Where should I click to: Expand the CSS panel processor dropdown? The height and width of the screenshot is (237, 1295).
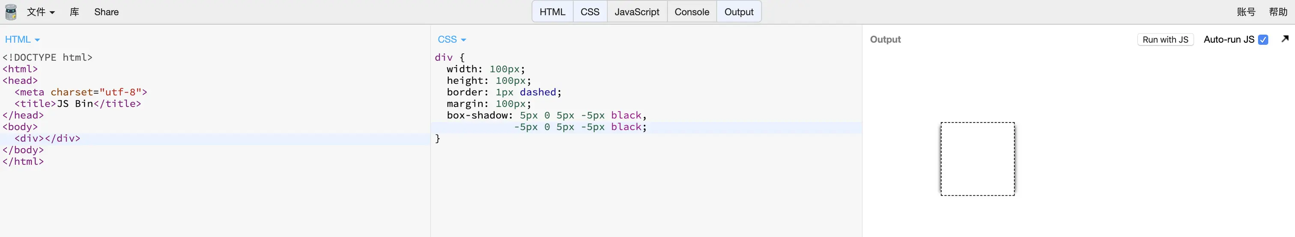(452, 40)
